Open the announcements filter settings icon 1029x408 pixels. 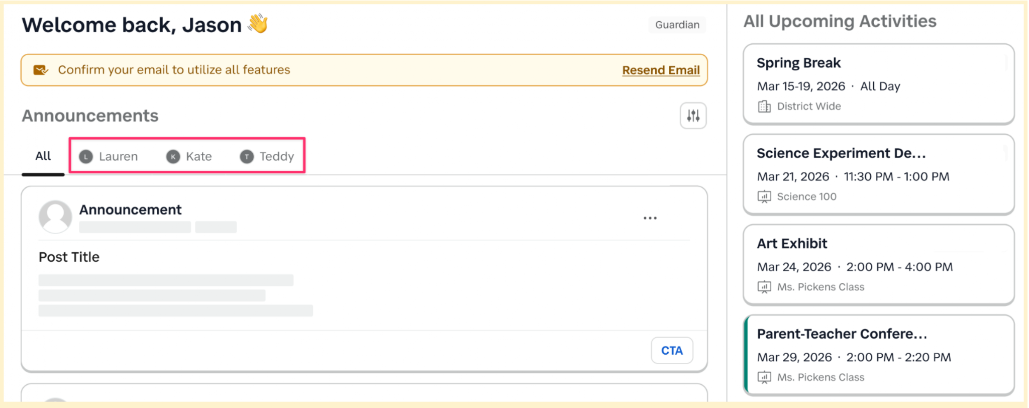693,116
